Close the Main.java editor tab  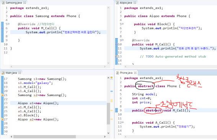pyautogui.click(x=20, y=73)
